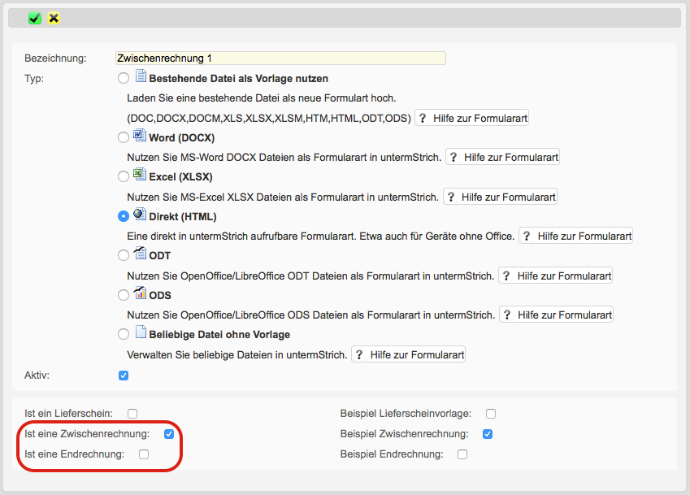
Task: Click the green checkmark save icon
Action: tap(35, 18)
